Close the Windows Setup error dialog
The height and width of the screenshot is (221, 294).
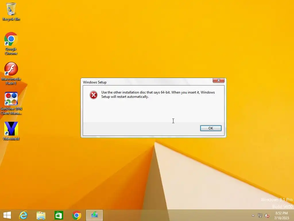[x=218, y=81]
